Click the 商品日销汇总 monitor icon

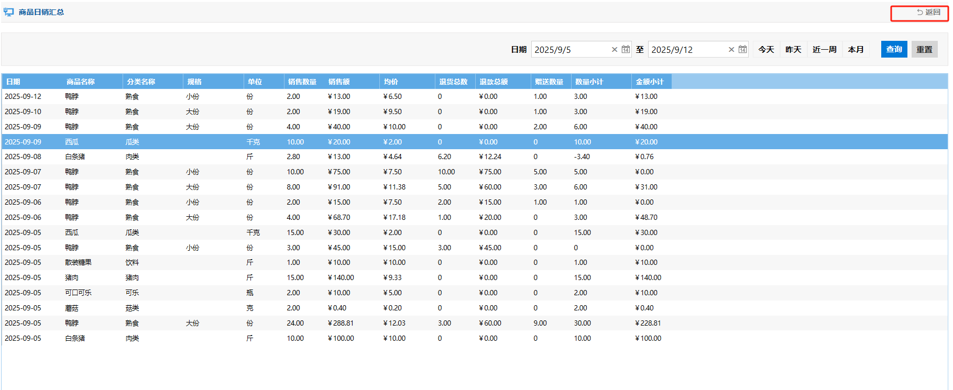pyautogui.click(x=9, y=12)
